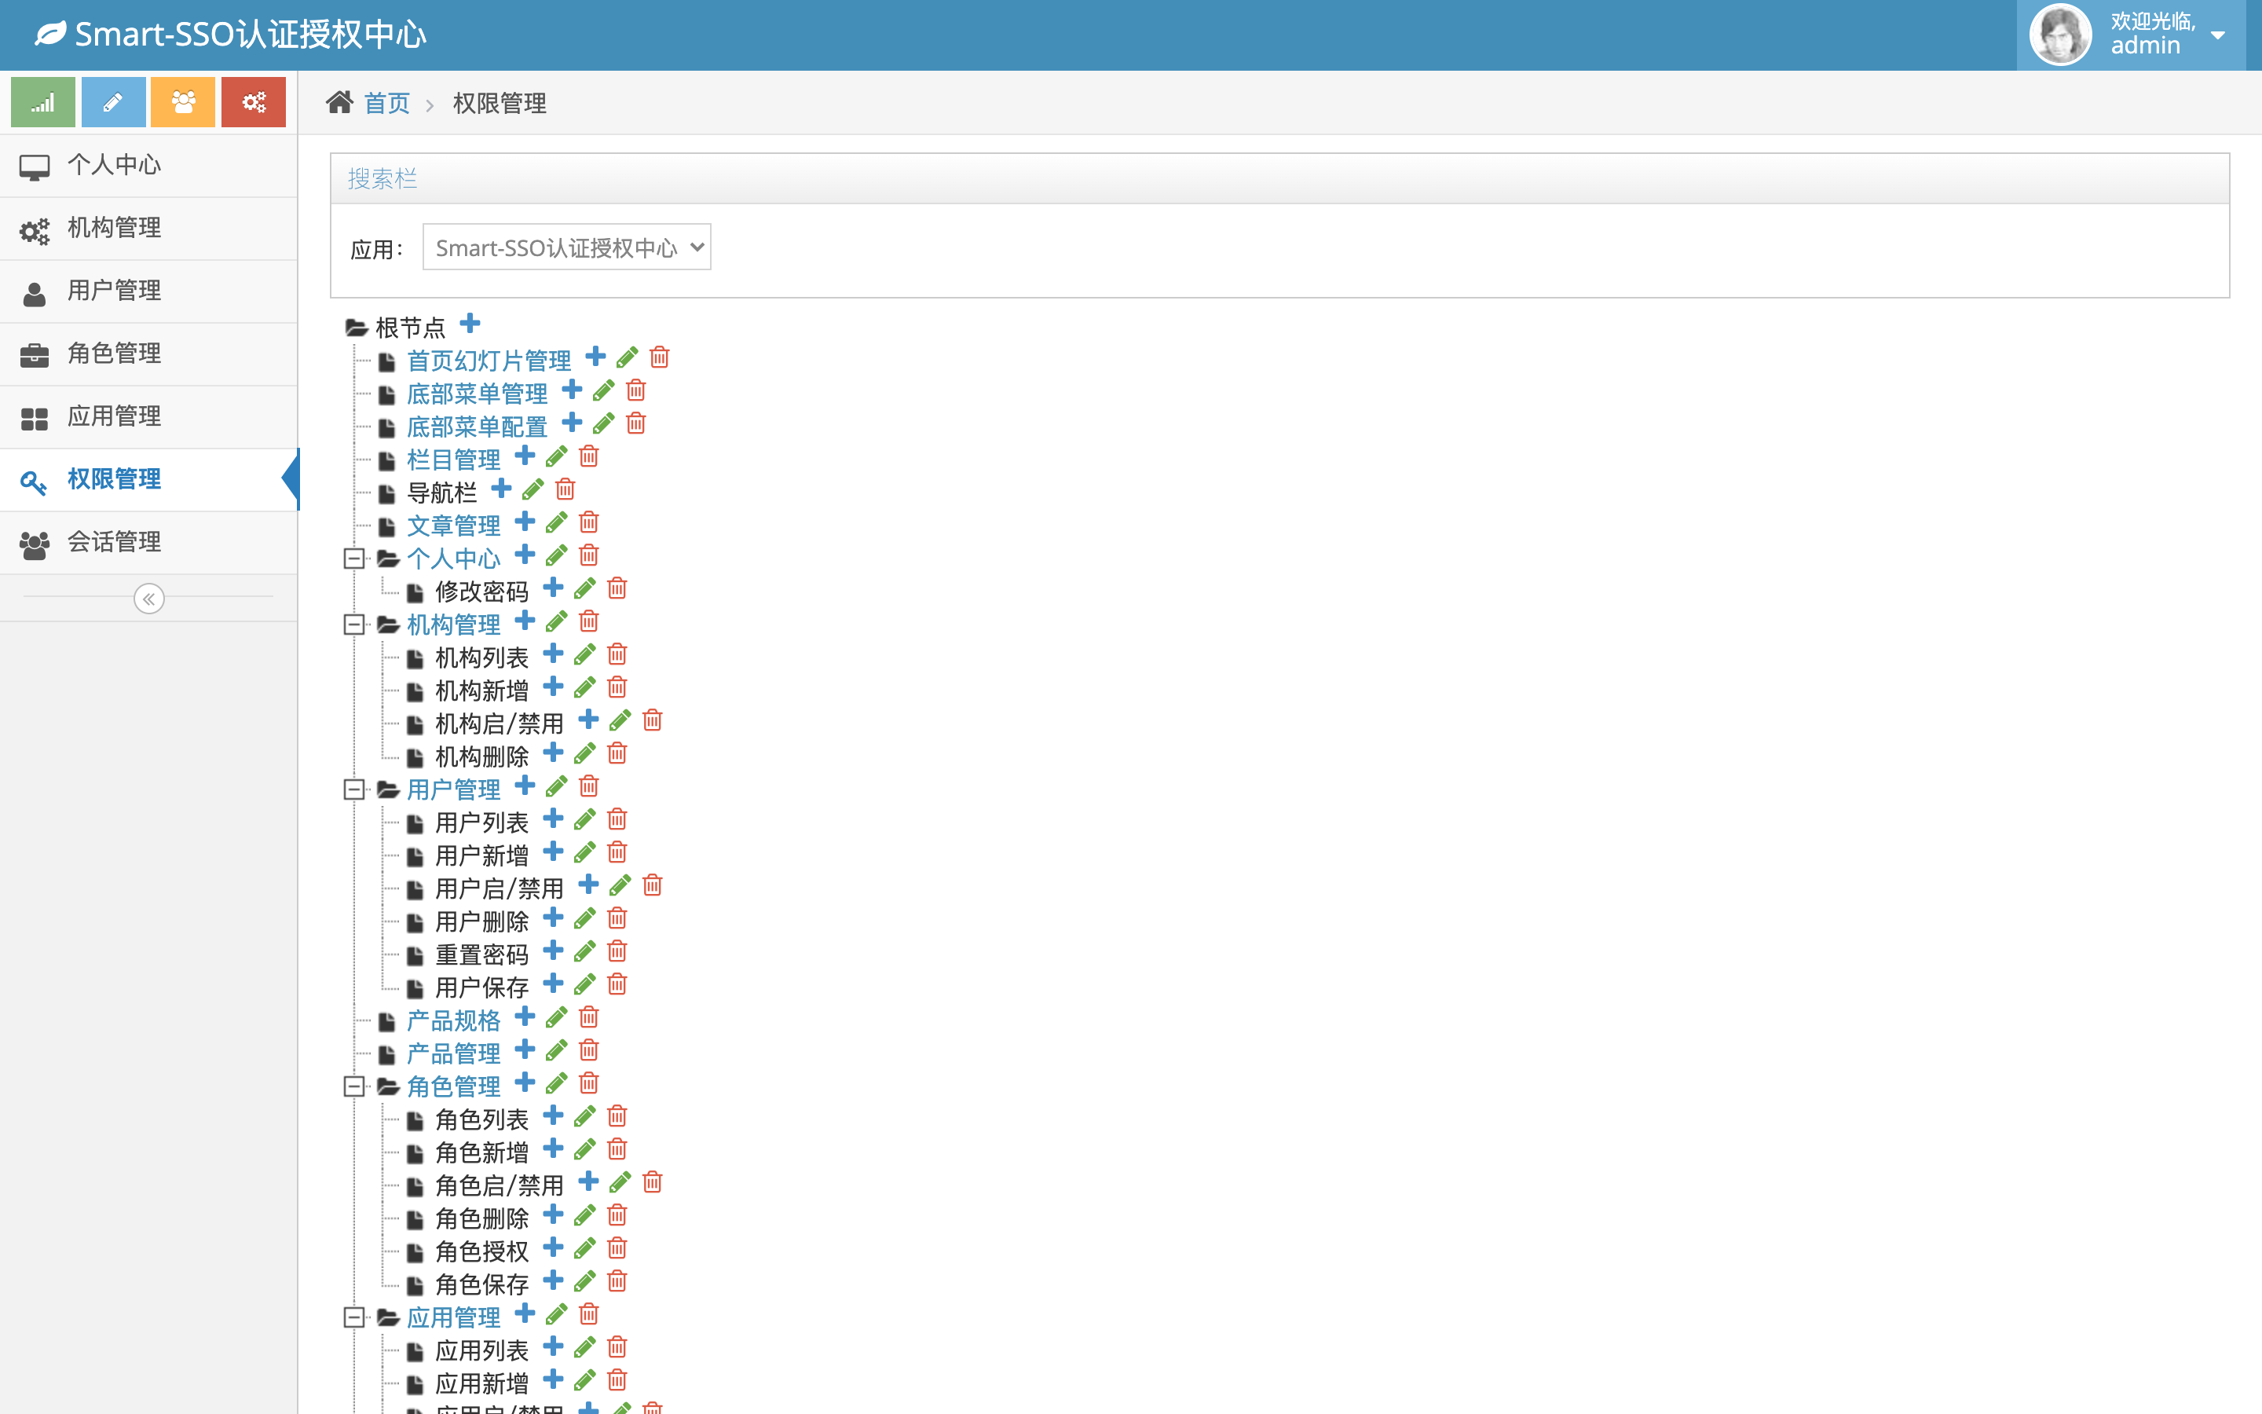Screen dimensions: 2262x1414
Task: Delete the 首页幻灯片管理 node
Action: tap(660, 357)
